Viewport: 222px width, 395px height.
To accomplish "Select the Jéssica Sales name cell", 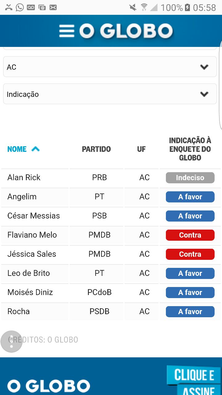I will click(32, 254).
